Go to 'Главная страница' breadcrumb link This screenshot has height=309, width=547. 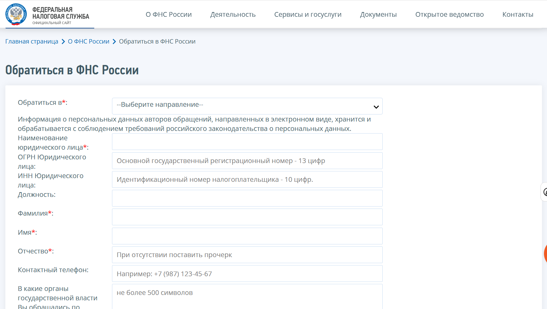point(32,42)
